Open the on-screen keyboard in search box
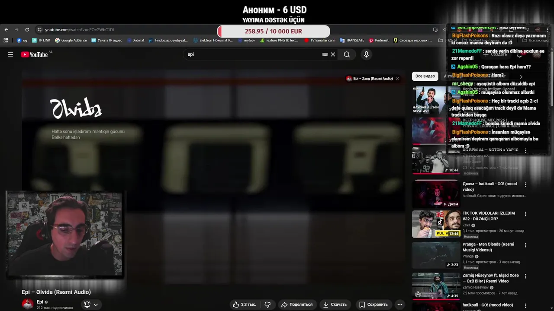Viewport: 554px width, 311px height. pos(325,54)
